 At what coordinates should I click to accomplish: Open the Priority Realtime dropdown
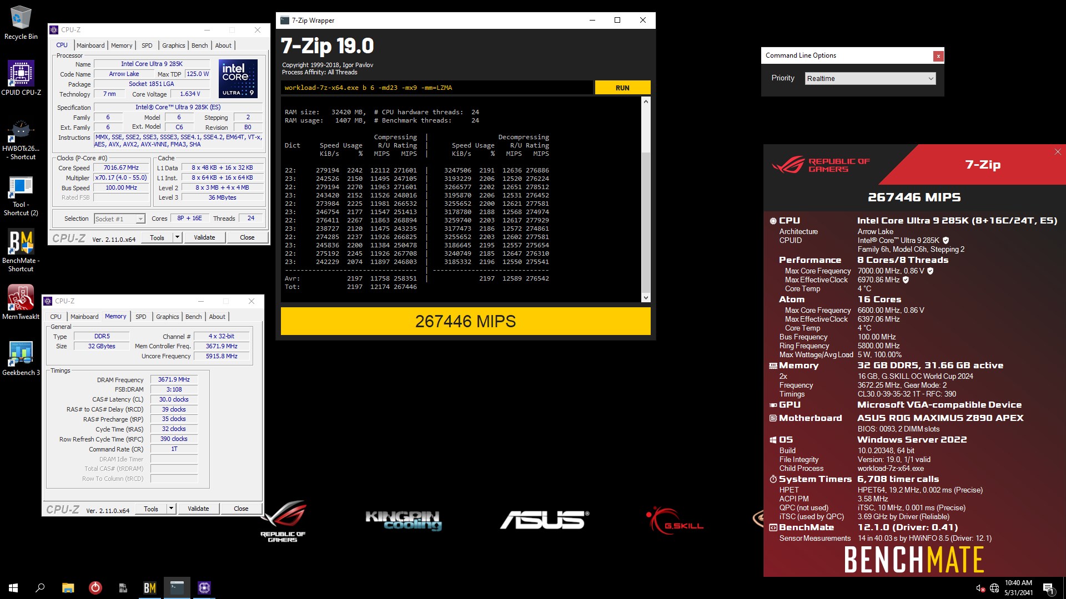pos(870,79)
